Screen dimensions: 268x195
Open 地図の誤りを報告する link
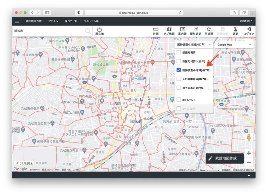[x=244, y=170]
